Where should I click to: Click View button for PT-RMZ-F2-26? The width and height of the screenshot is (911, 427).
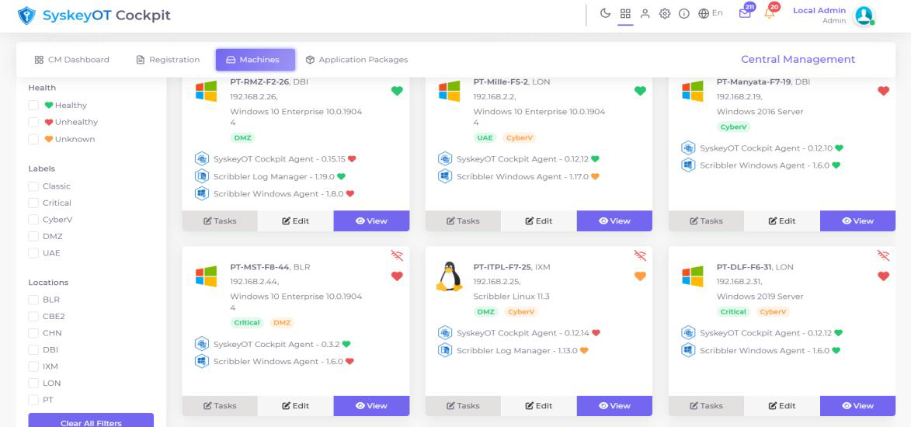[371, 220]
